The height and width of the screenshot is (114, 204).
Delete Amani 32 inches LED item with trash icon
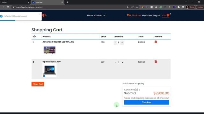156,42
